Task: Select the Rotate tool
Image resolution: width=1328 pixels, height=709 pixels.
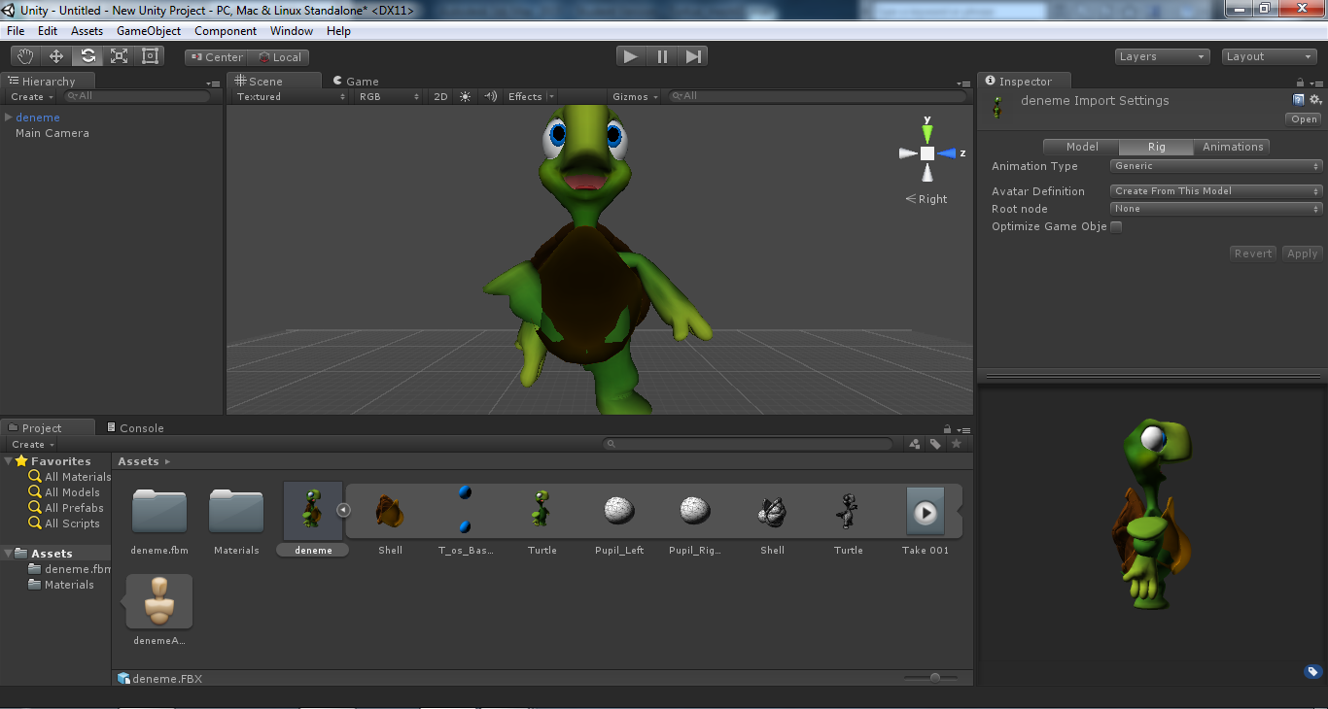Action: (87, 55)
